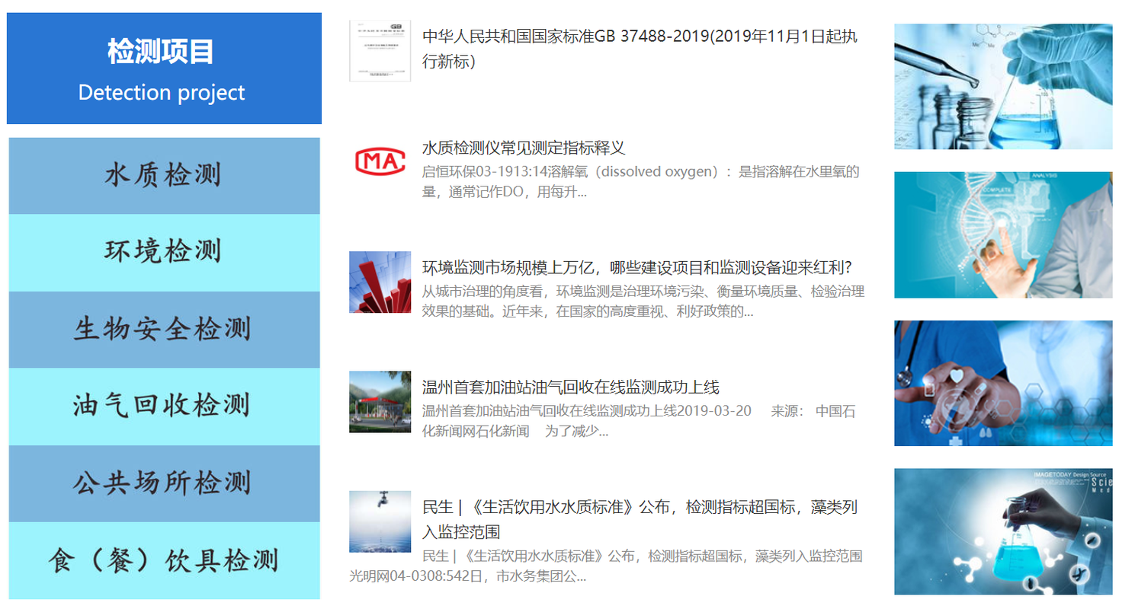Read the 水质检测仪常见测定指标释义 article

(x=523, y=148)
